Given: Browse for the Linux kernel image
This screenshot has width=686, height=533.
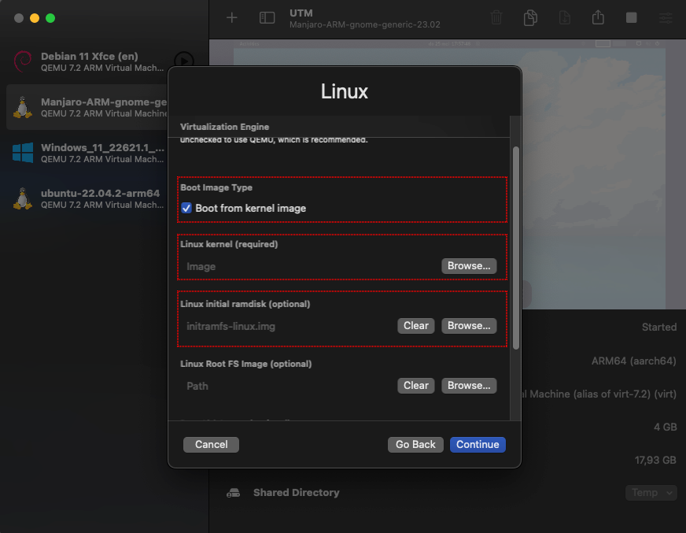Looking at the screenshot, I should coord(469,266).
